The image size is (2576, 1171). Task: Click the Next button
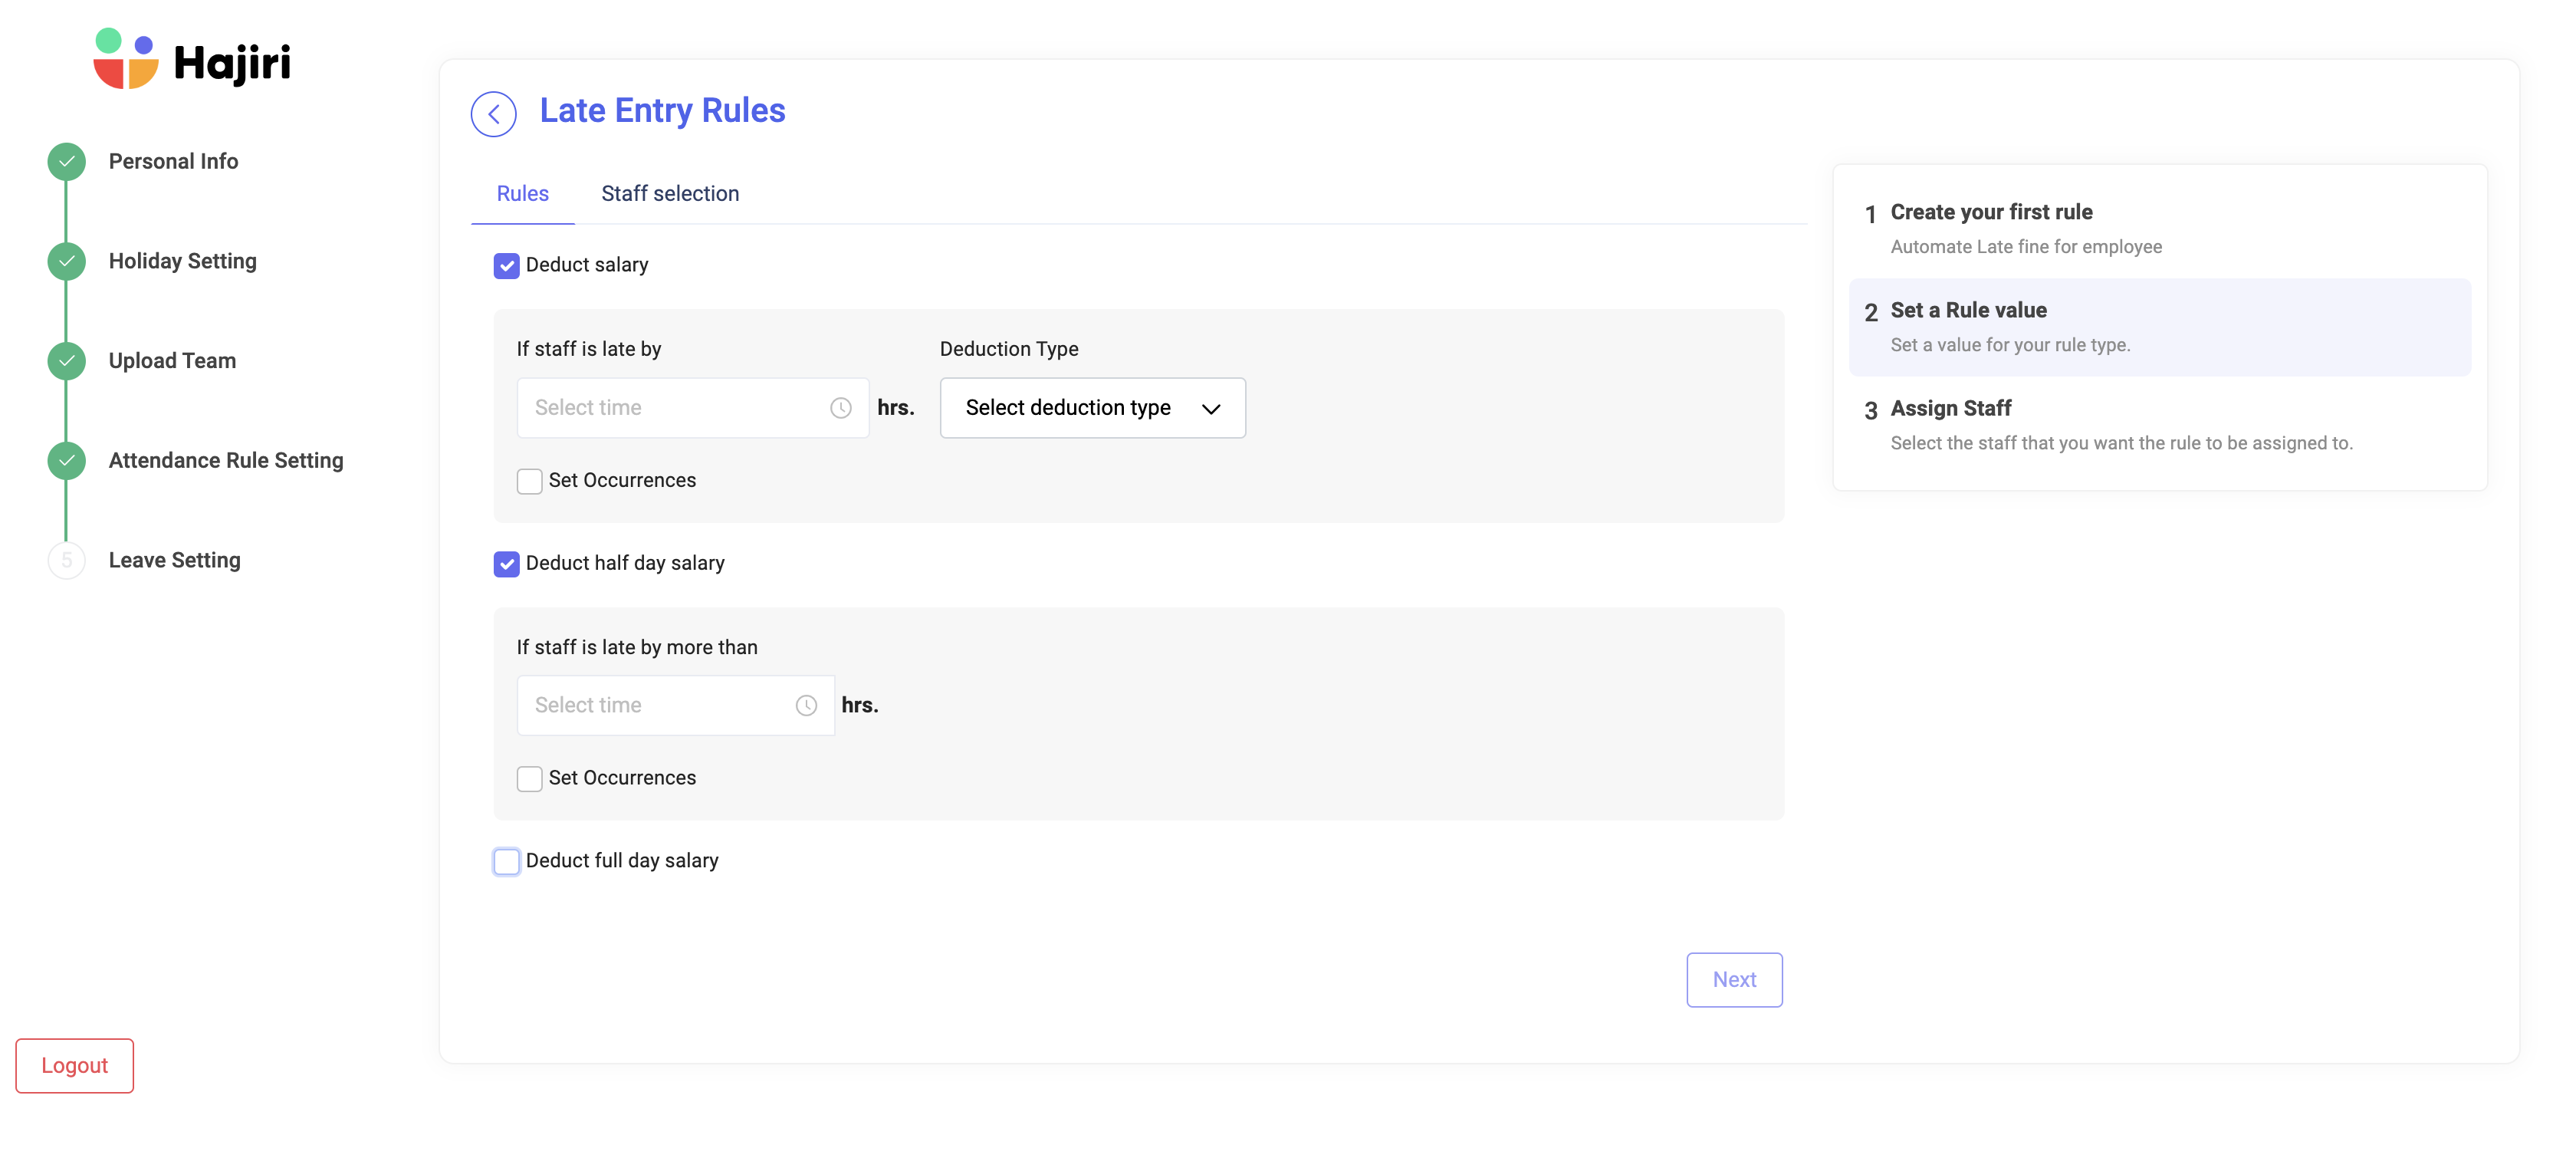tap(1734, 980)
